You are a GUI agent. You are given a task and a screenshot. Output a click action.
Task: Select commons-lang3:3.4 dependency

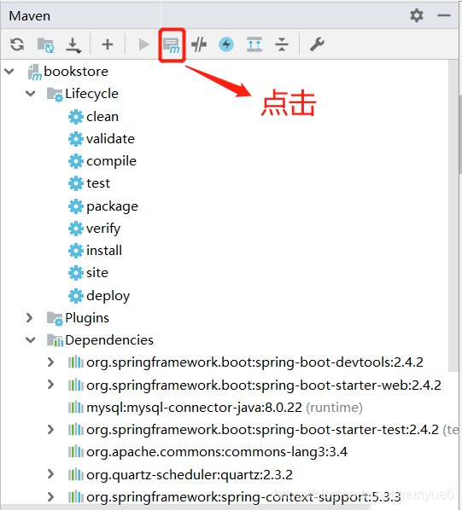[217, 452]
